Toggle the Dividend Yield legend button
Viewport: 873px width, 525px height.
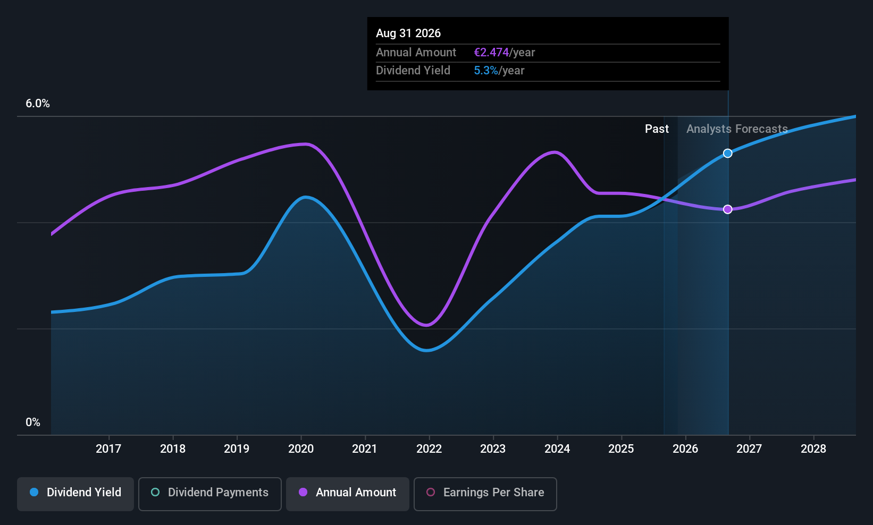point(75,494)
